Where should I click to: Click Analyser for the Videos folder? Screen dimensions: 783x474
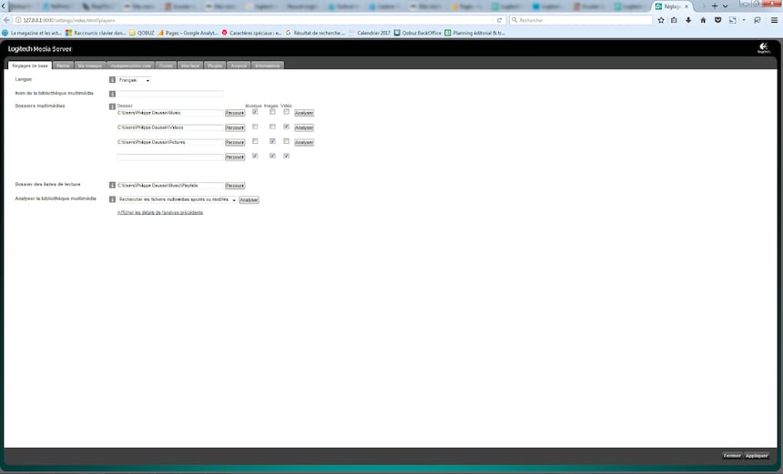[303, 127]
